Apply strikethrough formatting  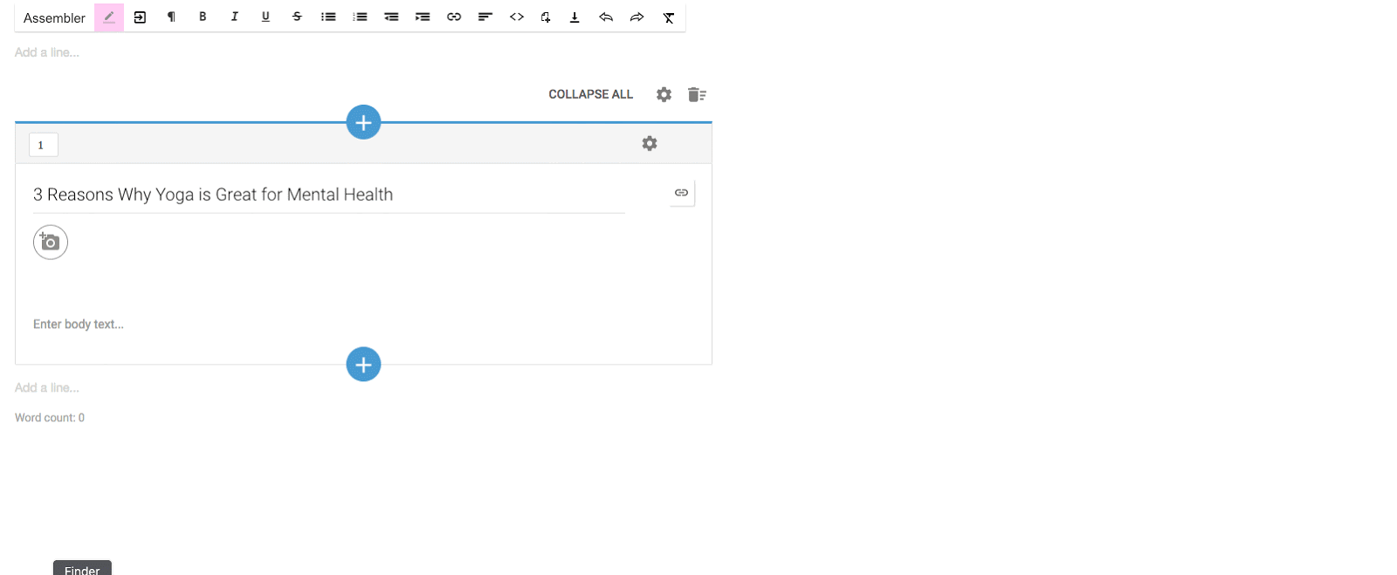297,17
